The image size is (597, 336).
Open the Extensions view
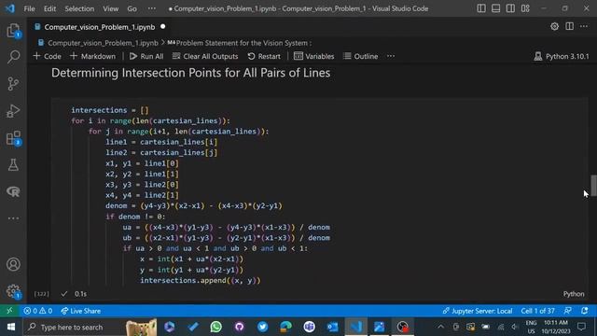tap(13, 138)
